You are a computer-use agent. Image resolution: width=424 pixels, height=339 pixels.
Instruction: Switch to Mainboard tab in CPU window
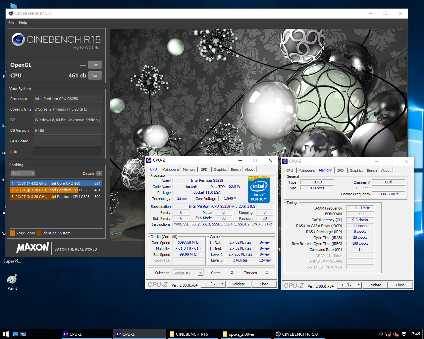point(171,169)
